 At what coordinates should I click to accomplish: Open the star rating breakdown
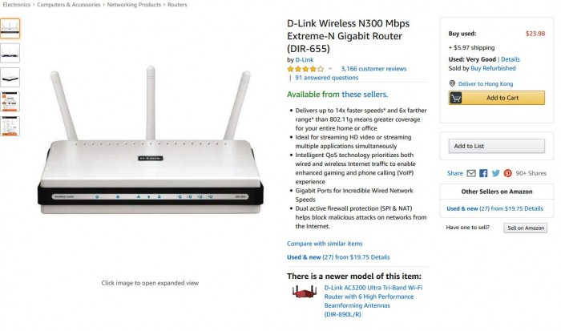coord(305,69)
